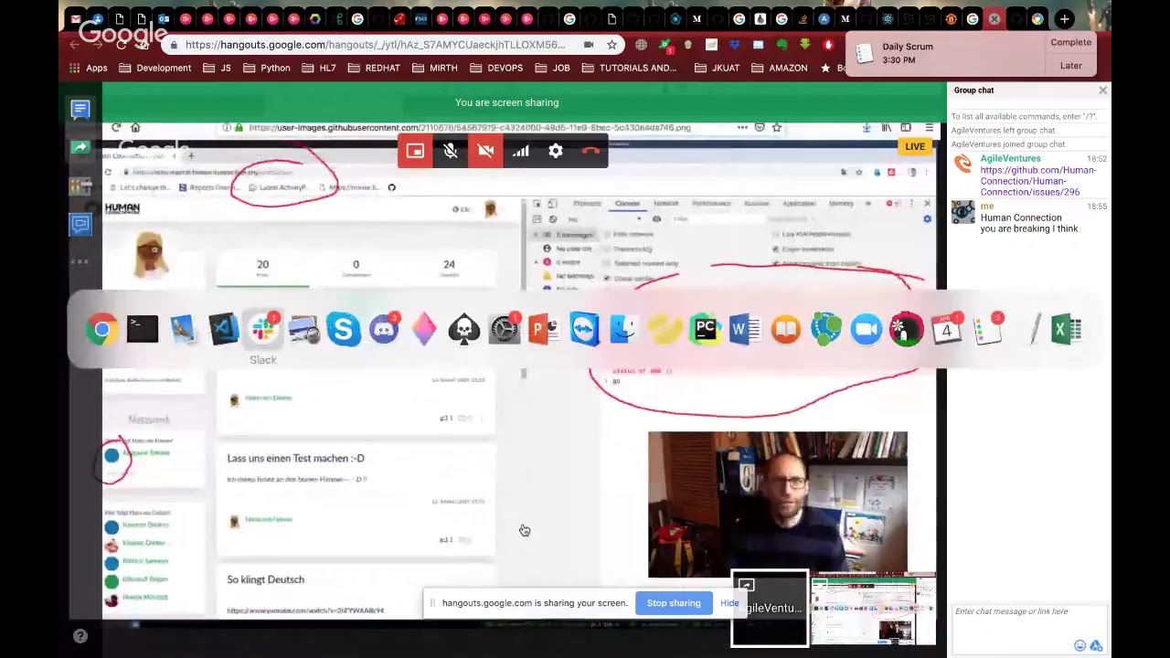The width and height of the screenshot is (1170, 658).
Task: Select the shared screen thumbnail at bottom right
Action: pos(873,610)
